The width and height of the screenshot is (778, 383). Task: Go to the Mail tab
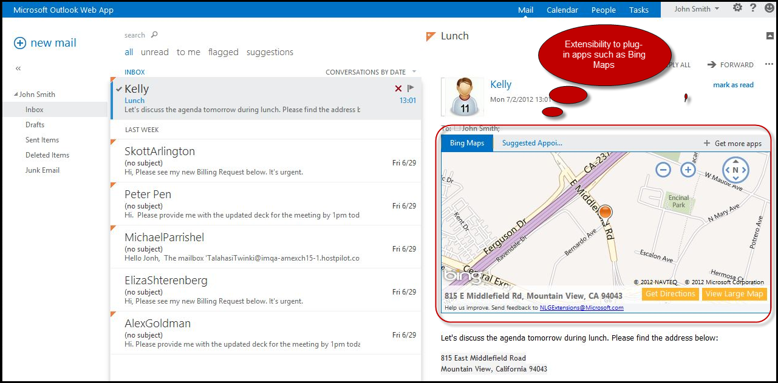[x=525, y=10]
